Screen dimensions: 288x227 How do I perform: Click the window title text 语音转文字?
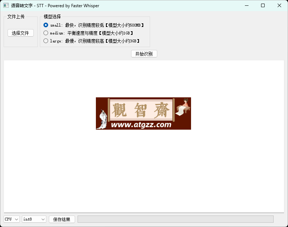click(x=22, y=6)
